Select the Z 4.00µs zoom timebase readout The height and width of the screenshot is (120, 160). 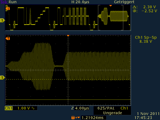(80, 108)
